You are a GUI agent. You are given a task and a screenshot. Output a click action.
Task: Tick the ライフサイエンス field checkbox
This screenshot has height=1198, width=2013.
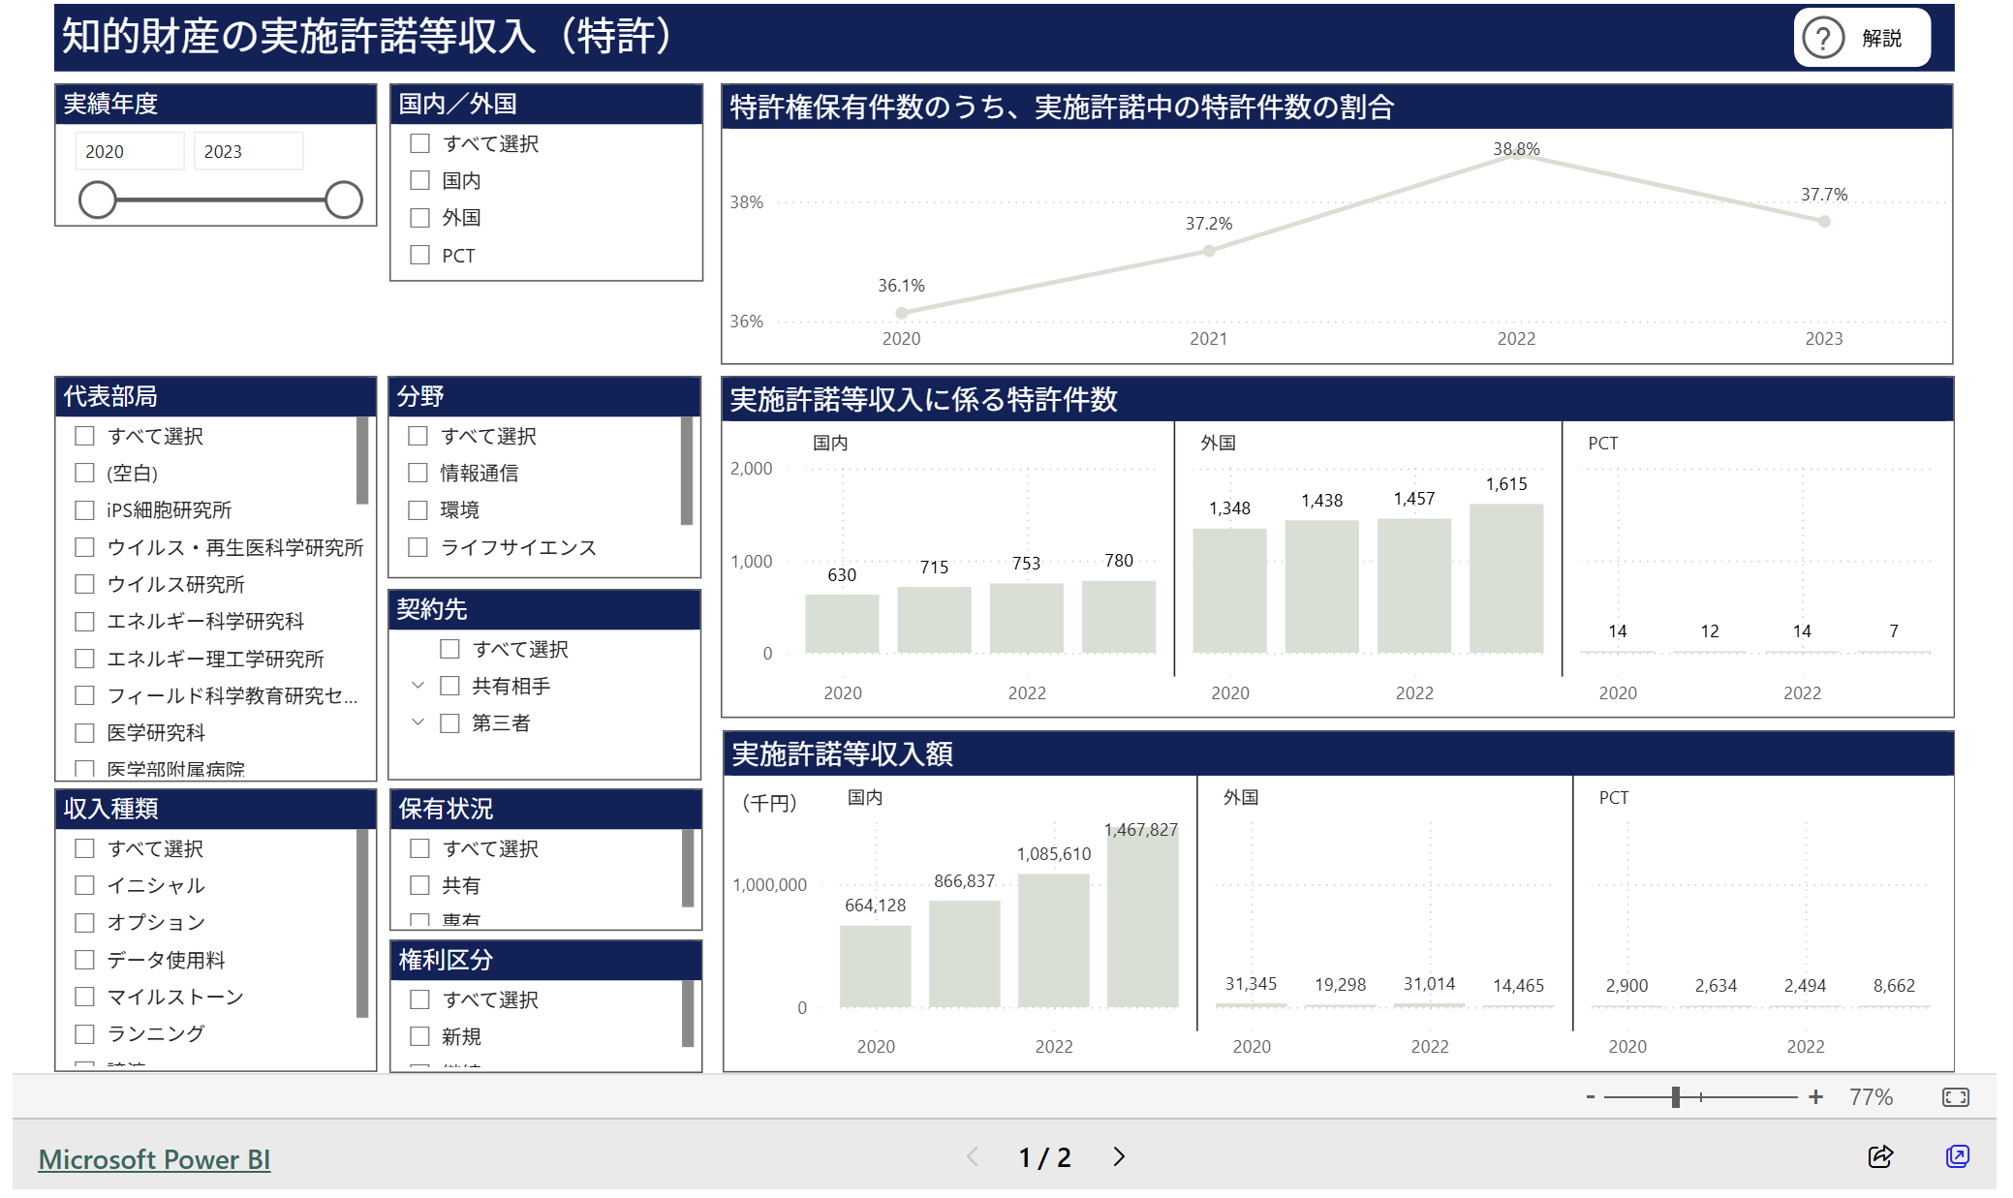[418, 547]
